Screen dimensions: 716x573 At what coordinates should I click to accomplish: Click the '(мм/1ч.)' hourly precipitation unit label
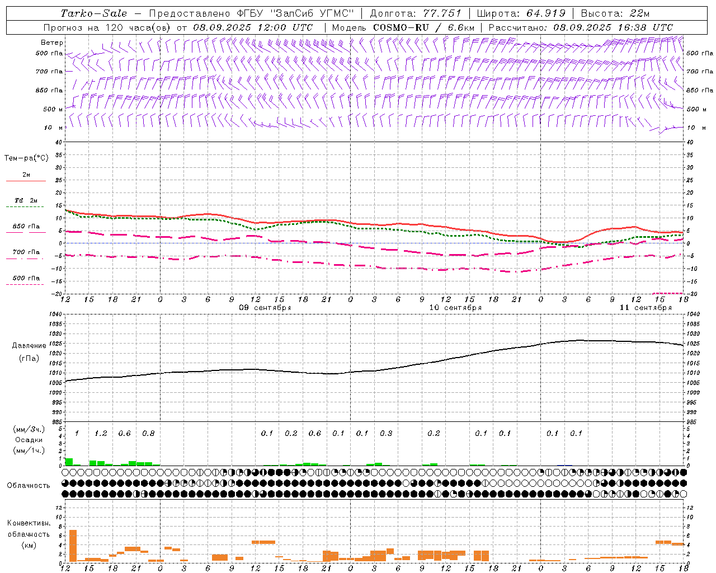29,450
